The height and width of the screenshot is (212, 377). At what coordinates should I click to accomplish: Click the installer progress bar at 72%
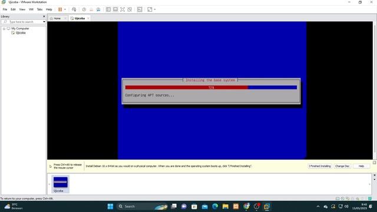211,88
